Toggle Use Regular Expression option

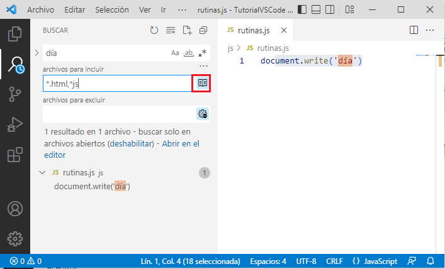click(x=203, y=53)
